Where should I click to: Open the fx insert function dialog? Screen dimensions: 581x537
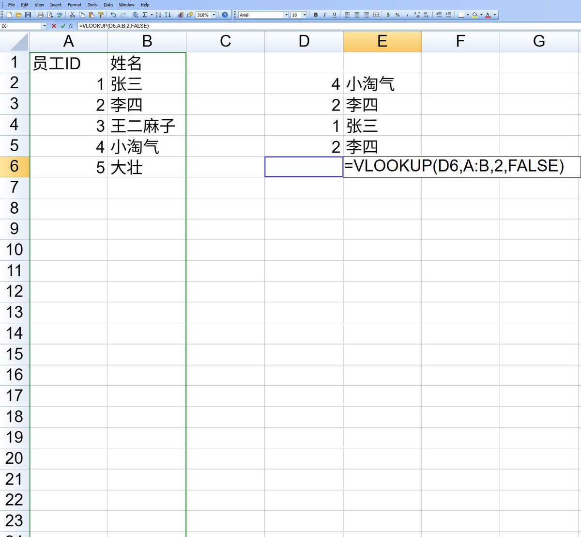tap(71, 26)
